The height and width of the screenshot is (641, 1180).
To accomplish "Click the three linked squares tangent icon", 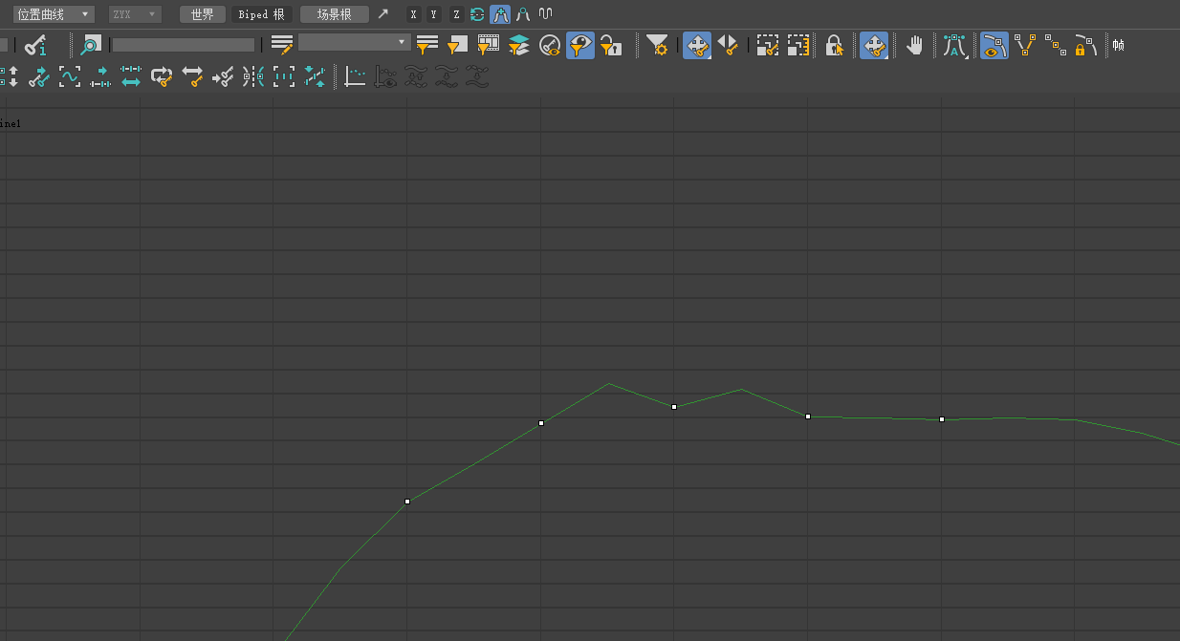I will [x=1056, y=45].
